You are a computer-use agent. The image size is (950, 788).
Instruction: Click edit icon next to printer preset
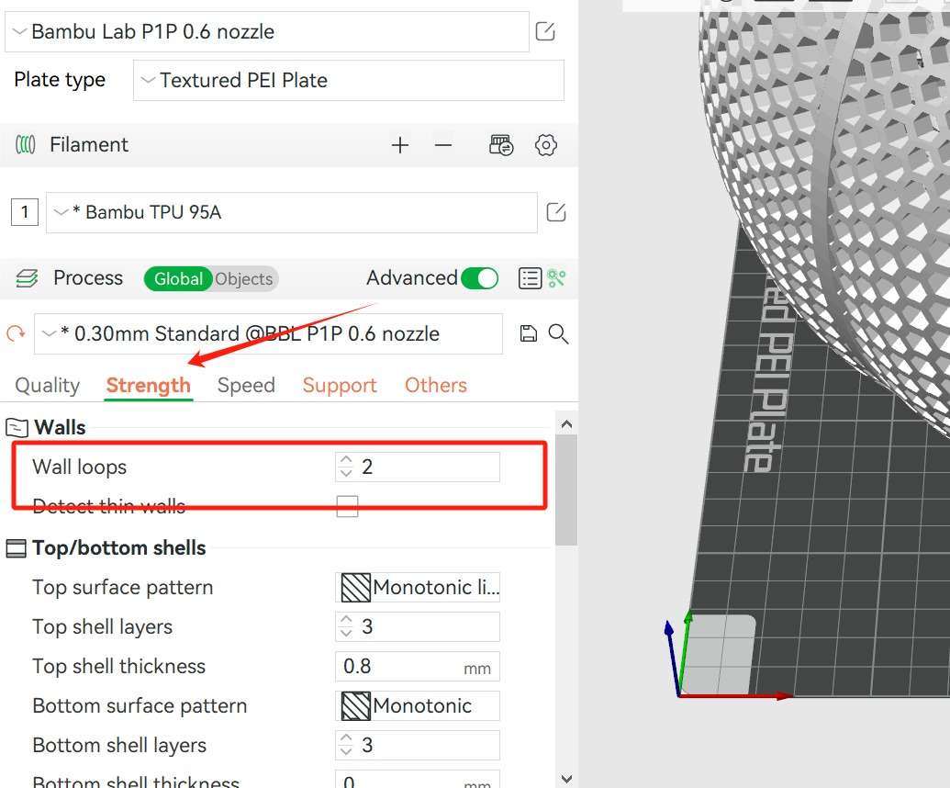pyautogui.click(x=545, y=32)
